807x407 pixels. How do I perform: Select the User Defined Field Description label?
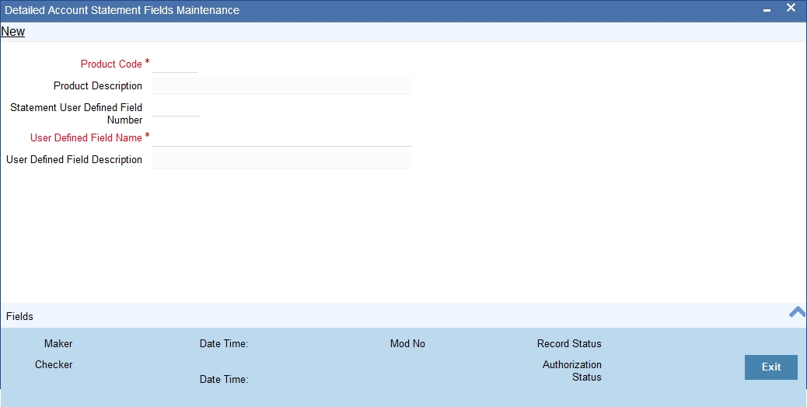(74, 160)
